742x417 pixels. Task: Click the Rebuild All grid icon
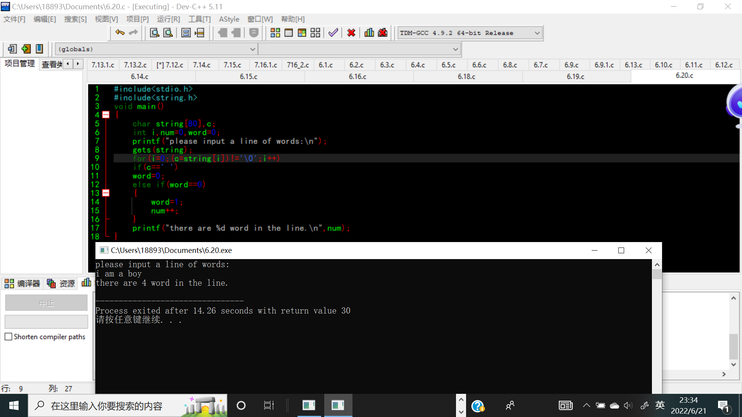tap(315, 33)
